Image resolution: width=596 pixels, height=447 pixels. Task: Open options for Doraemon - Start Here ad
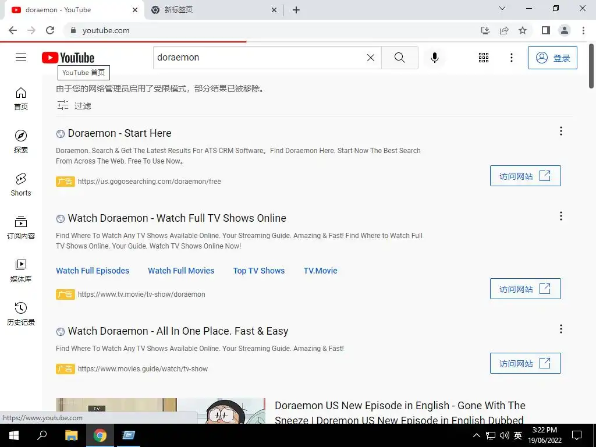coord(560,131)
